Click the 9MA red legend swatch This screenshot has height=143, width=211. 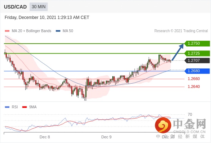click(24, 107)
